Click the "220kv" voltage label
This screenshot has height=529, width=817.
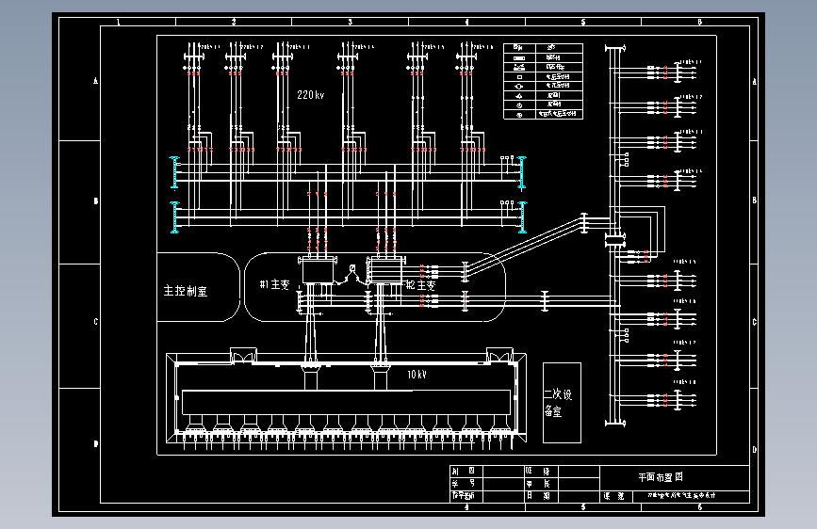[311, 95]
